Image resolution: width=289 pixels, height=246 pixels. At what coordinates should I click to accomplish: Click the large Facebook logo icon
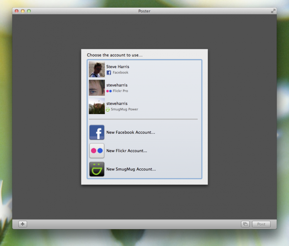pyautogui.click(x=97, y=132)
